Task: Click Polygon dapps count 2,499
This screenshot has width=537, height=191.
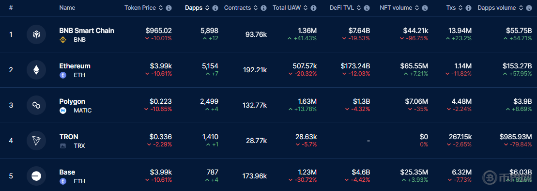Action: tap(209, 101)
